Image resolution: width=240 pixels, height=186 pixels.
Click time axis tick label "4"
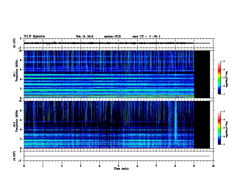coord(100,166)
